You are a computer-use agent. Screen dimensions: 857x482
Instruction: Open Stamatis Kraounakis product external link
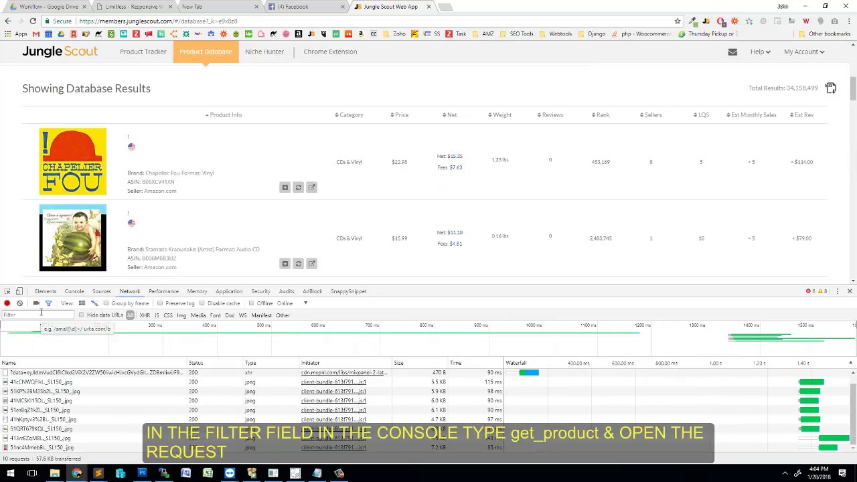click(x=311, y=264)
